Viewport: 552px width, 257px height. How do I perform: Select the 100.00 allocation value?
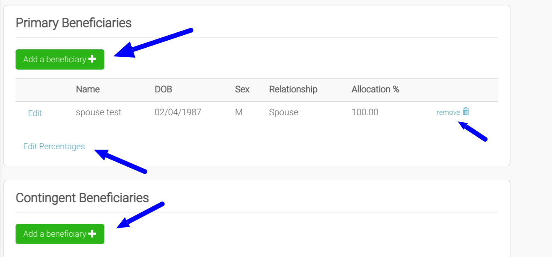coord(365,112)
